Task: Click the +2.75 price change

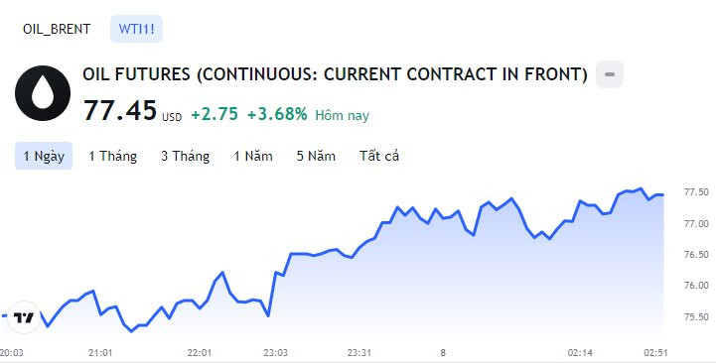Action: (x=215, y=114)
